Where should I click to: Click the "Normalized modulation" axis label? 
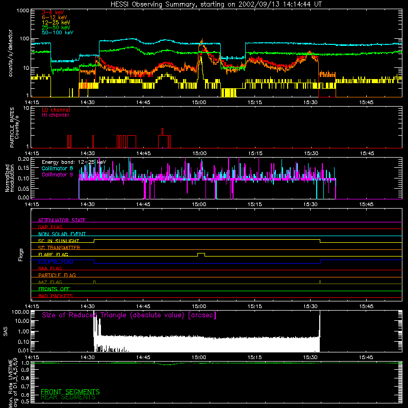(10, 178)
